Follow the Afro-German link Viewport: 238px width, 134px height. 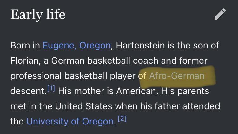pos(177,76)
